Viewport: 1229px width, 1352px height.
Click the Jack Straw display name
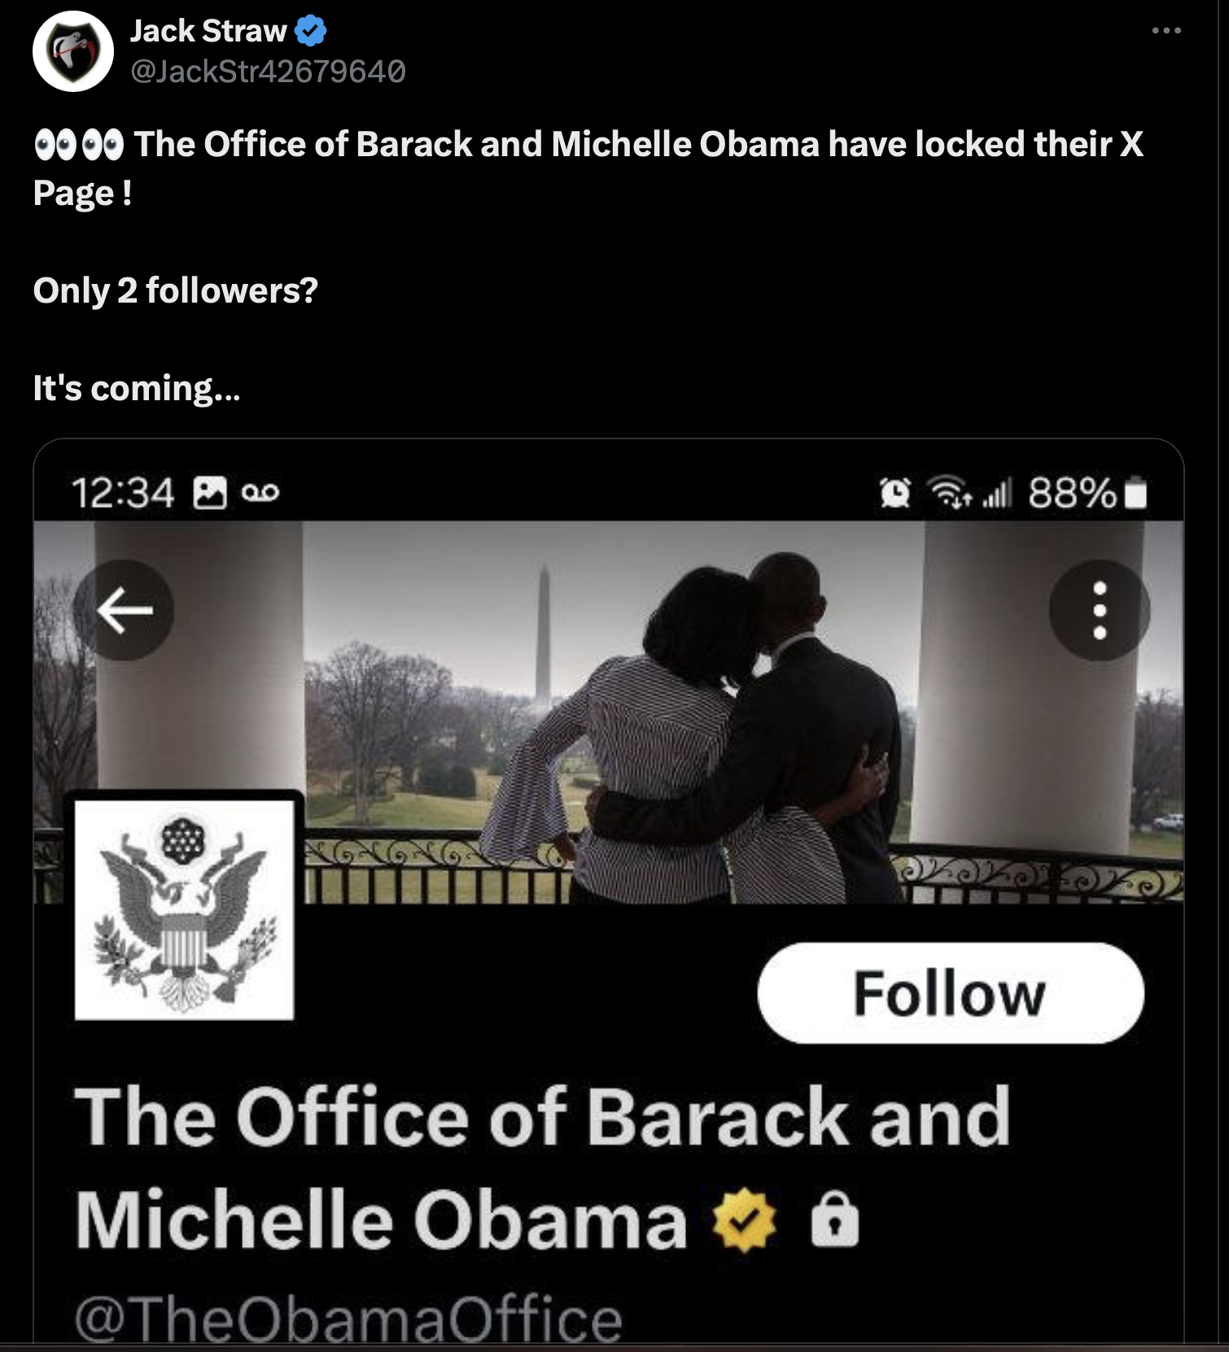[208, 31]
